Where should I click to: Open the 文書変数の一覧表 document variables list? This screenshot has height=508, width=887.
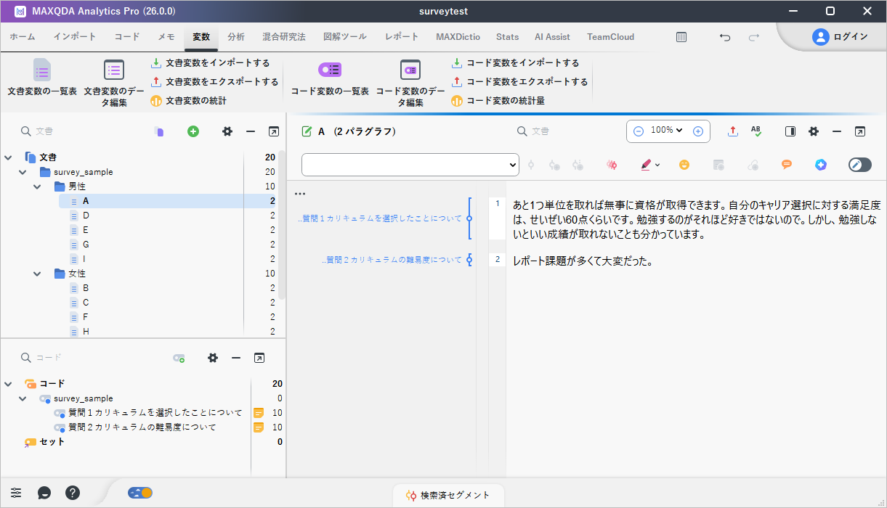click(x=42, y=78)
